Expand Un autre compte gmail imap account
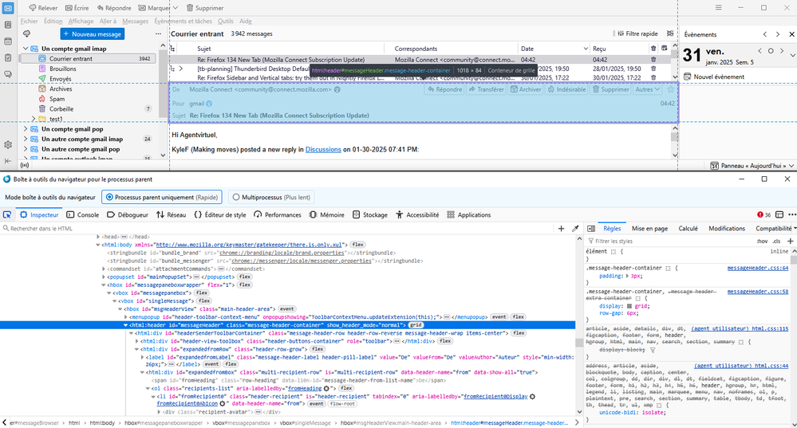 coord(26,139)
